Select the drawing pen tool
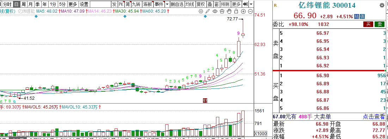The height and width of the screenshot is (139, 388). coord(208,11)
